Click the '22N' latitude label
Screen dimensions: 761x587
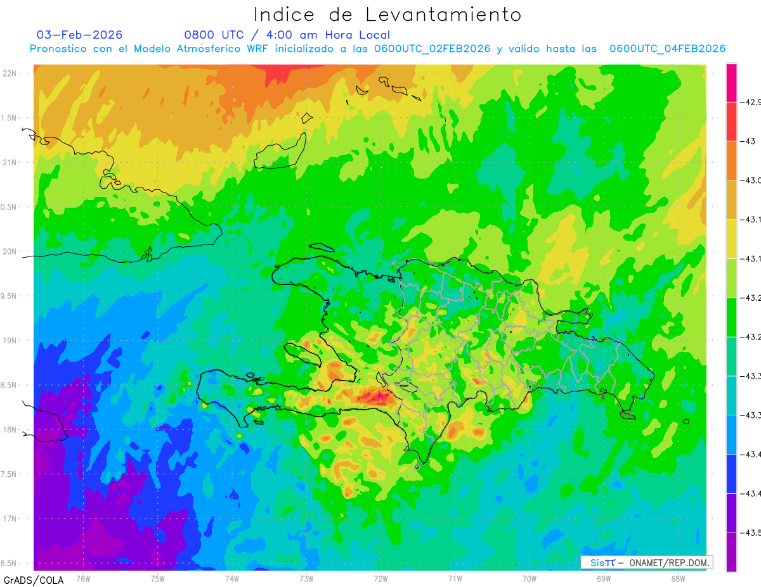[x=10, y=73]
